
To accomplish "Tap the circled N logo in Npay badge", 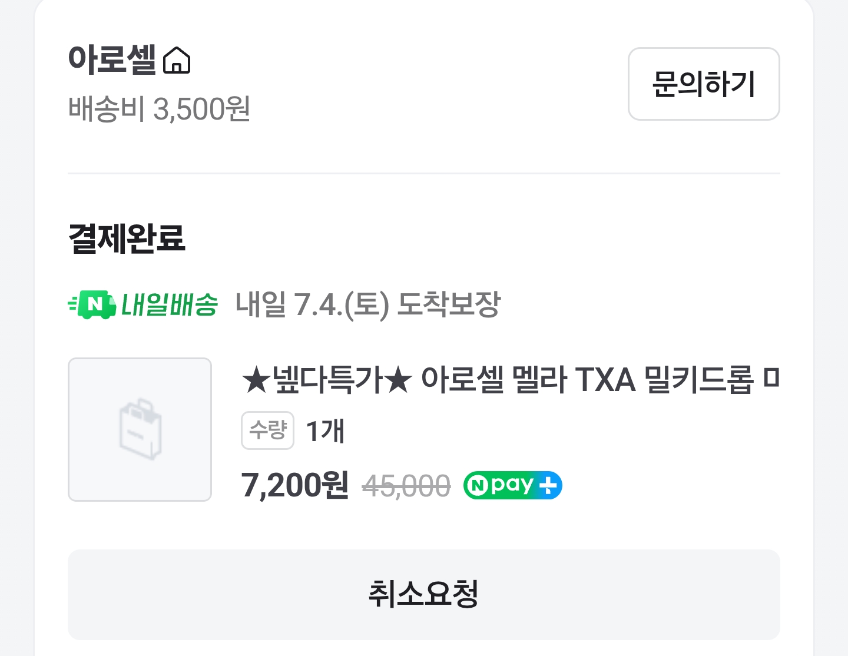I will [x=478, y=486].
